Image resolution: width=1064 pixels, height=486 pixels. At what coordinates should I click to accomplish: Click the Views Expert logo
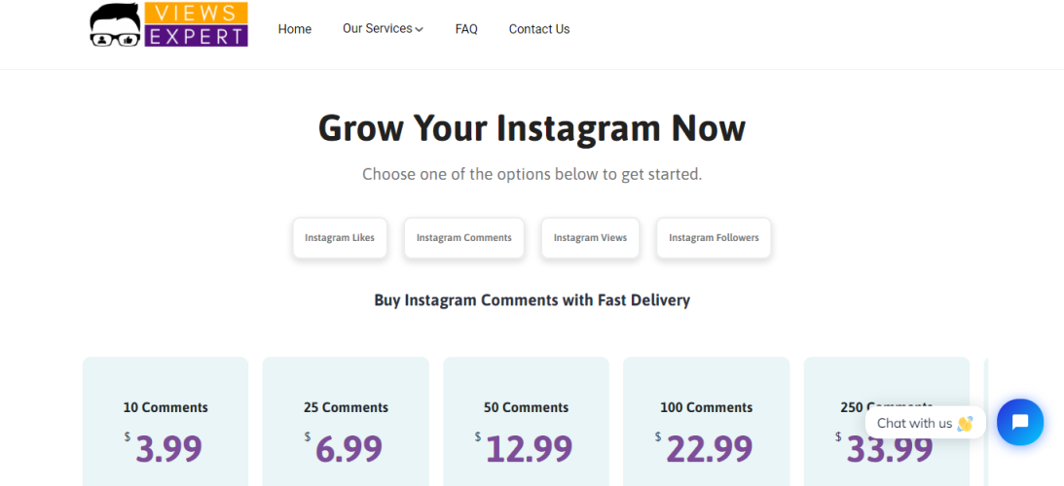(168, 25)
